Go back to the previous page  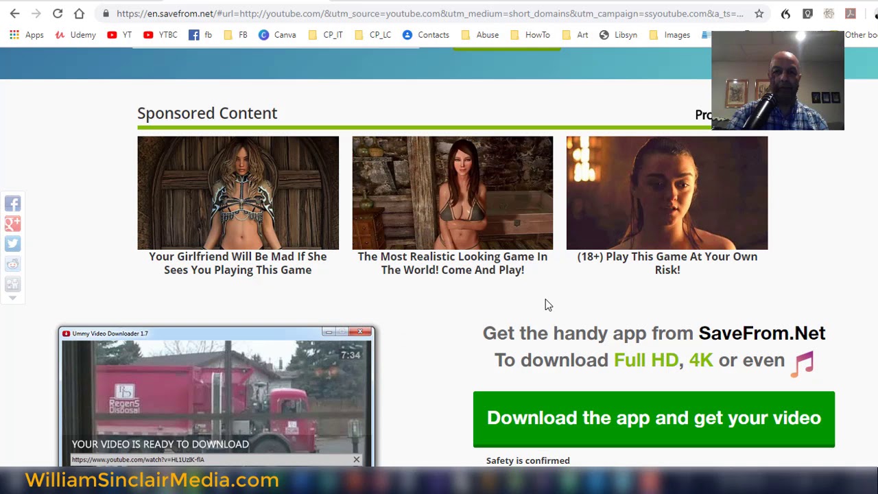pyautogui.click(x=14, y=14)
